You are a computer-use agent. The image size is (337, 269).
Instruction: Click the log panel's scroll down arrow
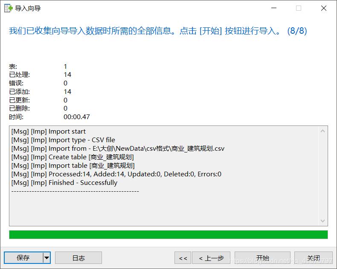click(323, 221)
